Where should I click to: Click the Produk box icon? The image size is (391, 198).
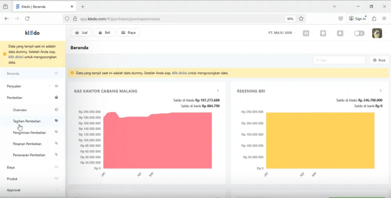56,178
